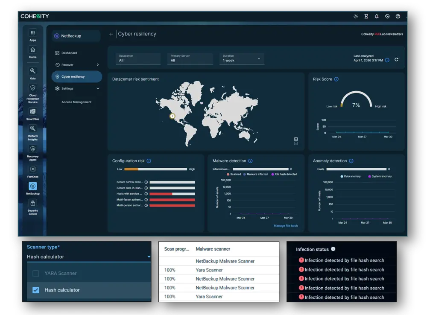Screen dimensions: 427x315
Task: Open the Duration 1 week dropdown
Action: tap(242, 58)
